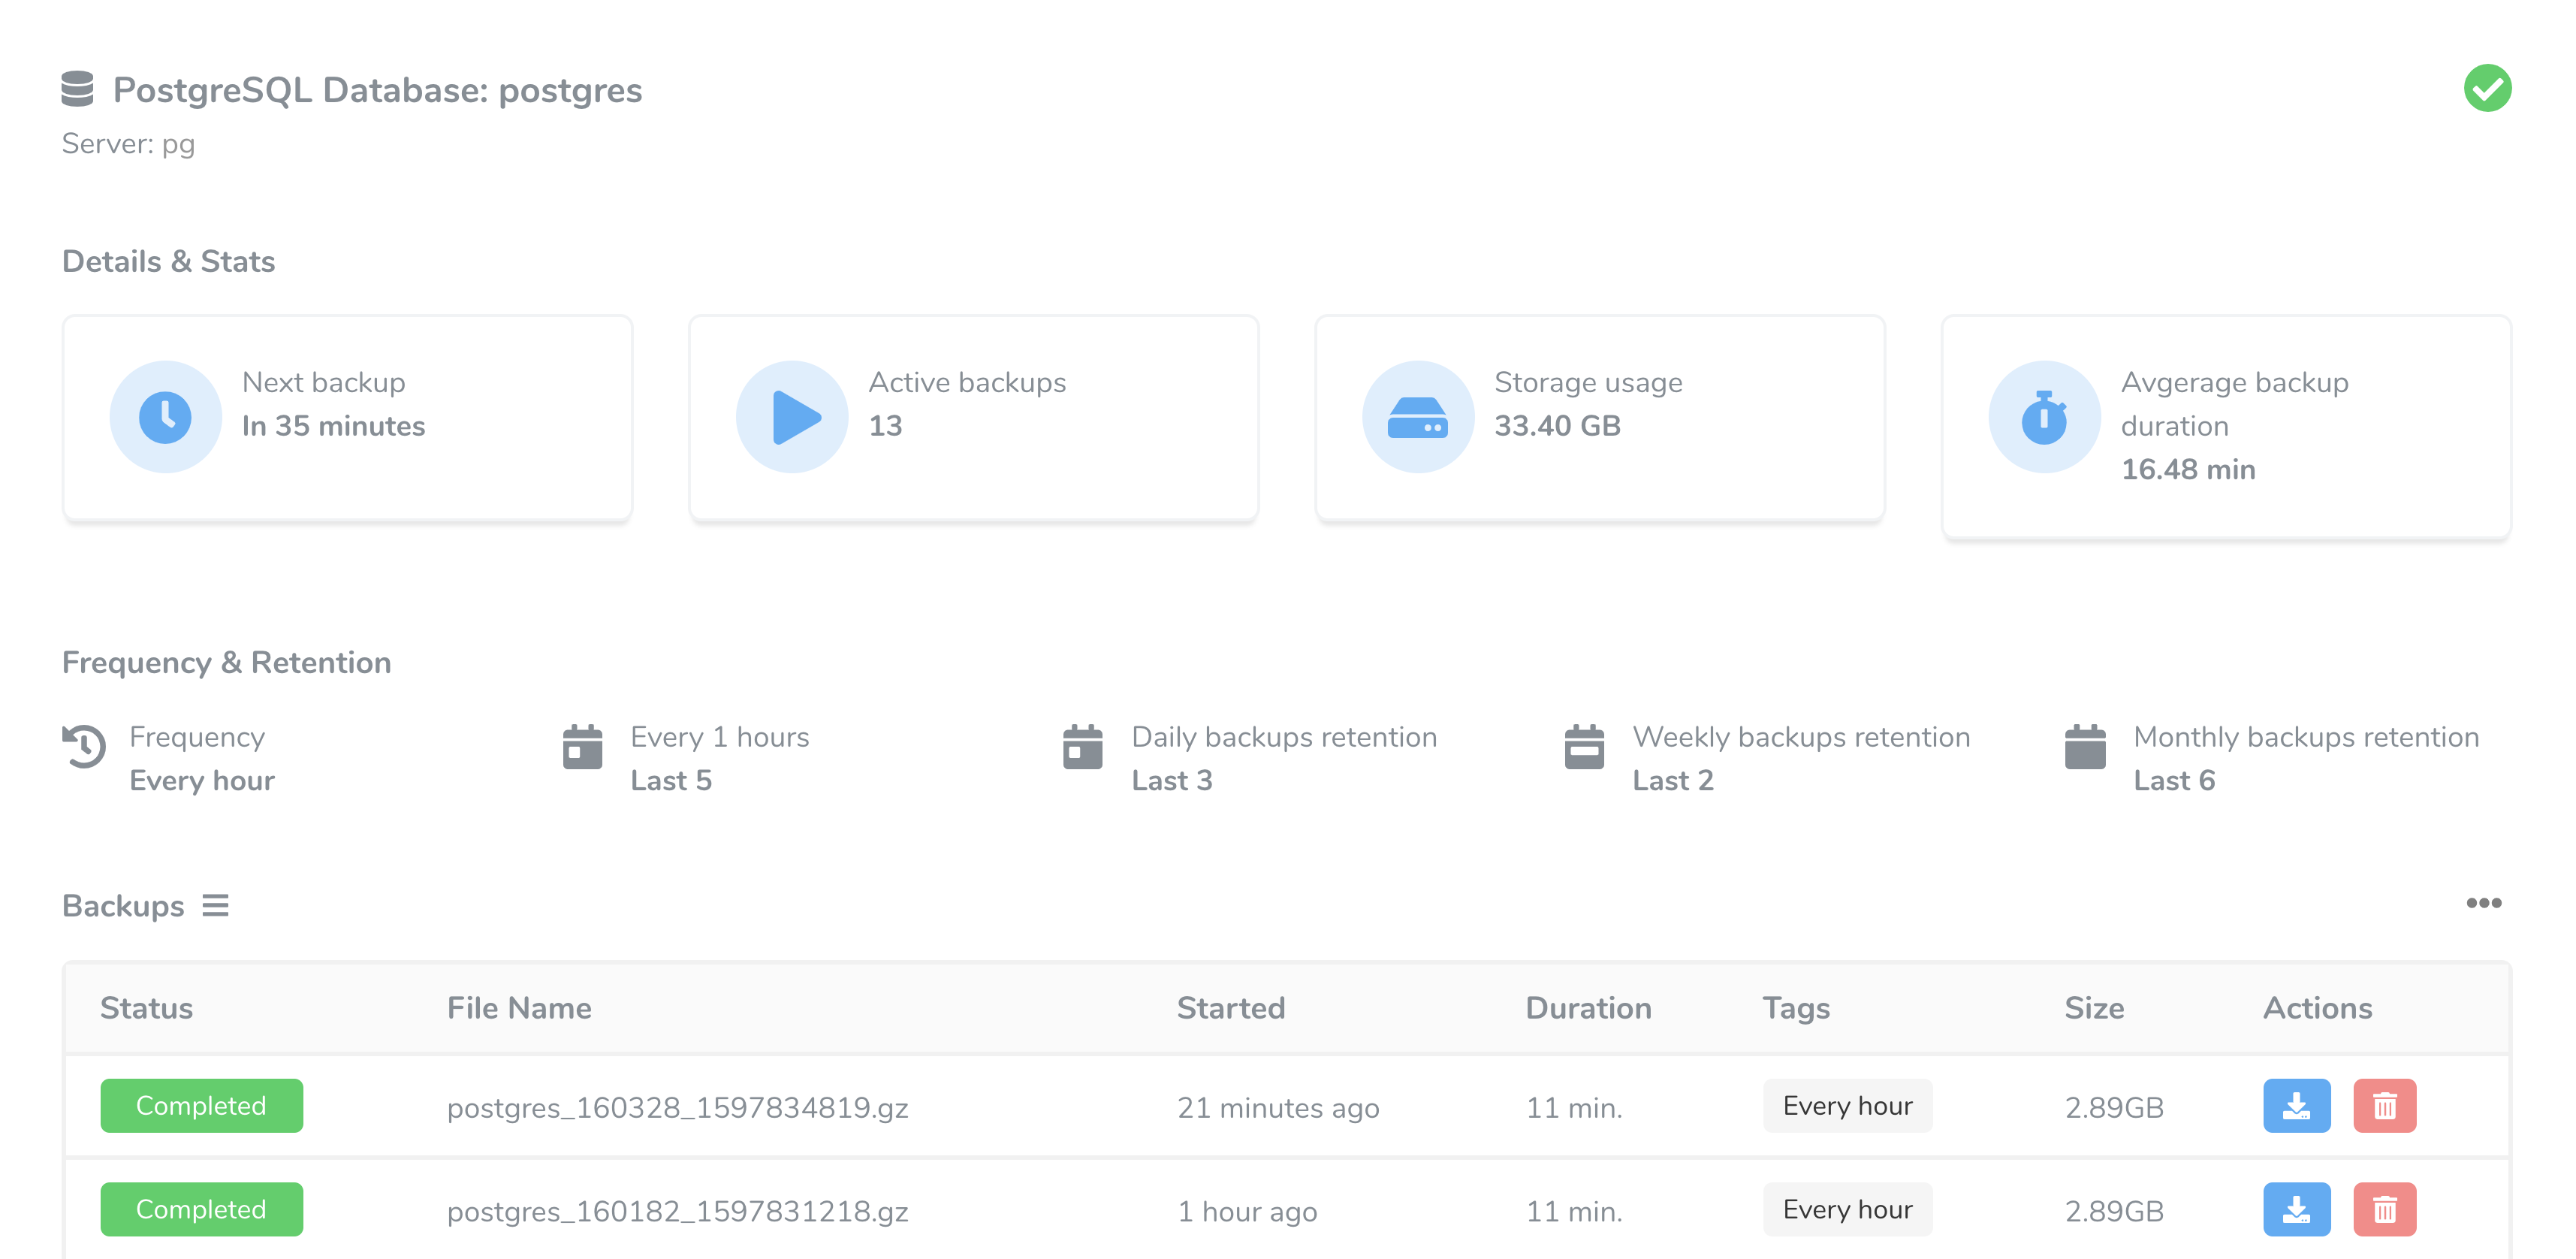Click the stopwatch icon in average duration card
Image resolution: width=2576 pixels, height=1259 pixels.
[2044, 417]
